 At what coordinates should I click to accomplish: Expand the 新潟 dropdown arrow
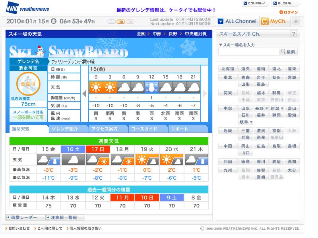point(282,108)
